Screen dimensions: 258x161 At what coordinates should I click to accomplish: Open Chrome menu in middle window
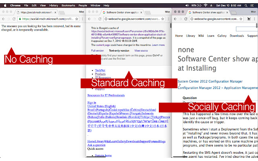pos(169,19)
